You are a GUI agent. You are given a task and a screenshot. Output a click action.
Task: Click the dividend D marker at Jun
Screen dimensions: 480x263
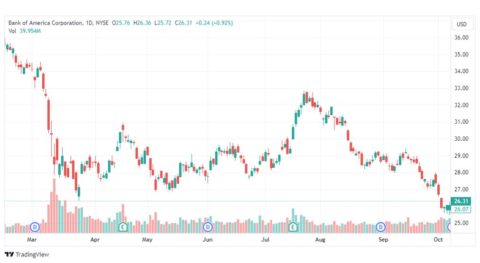coord(208,227)
